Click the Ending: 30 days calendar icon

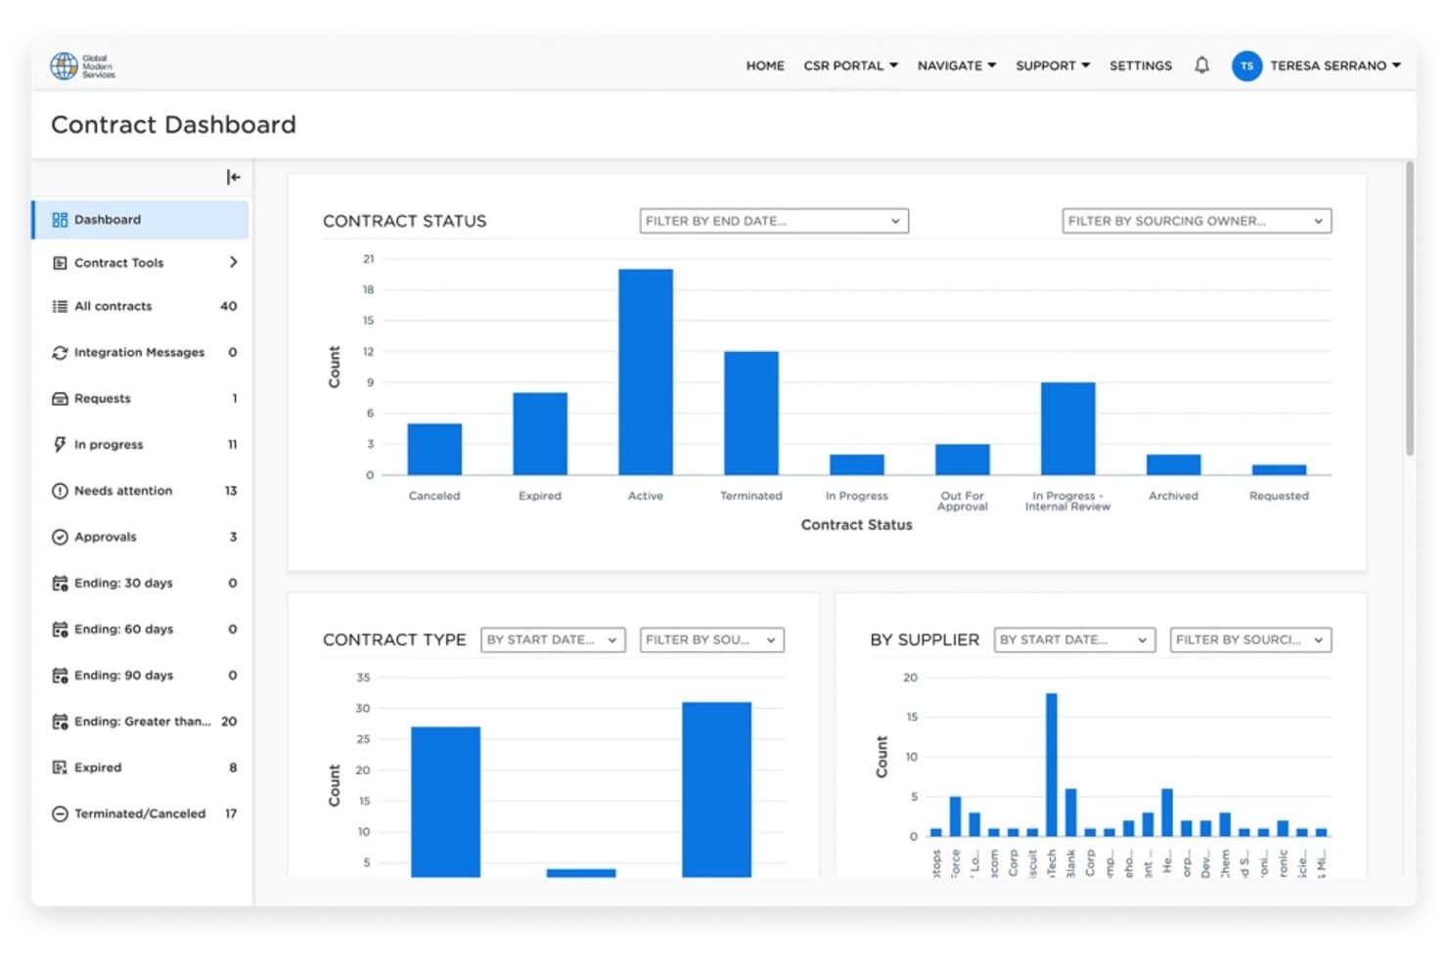coord(60,584)
